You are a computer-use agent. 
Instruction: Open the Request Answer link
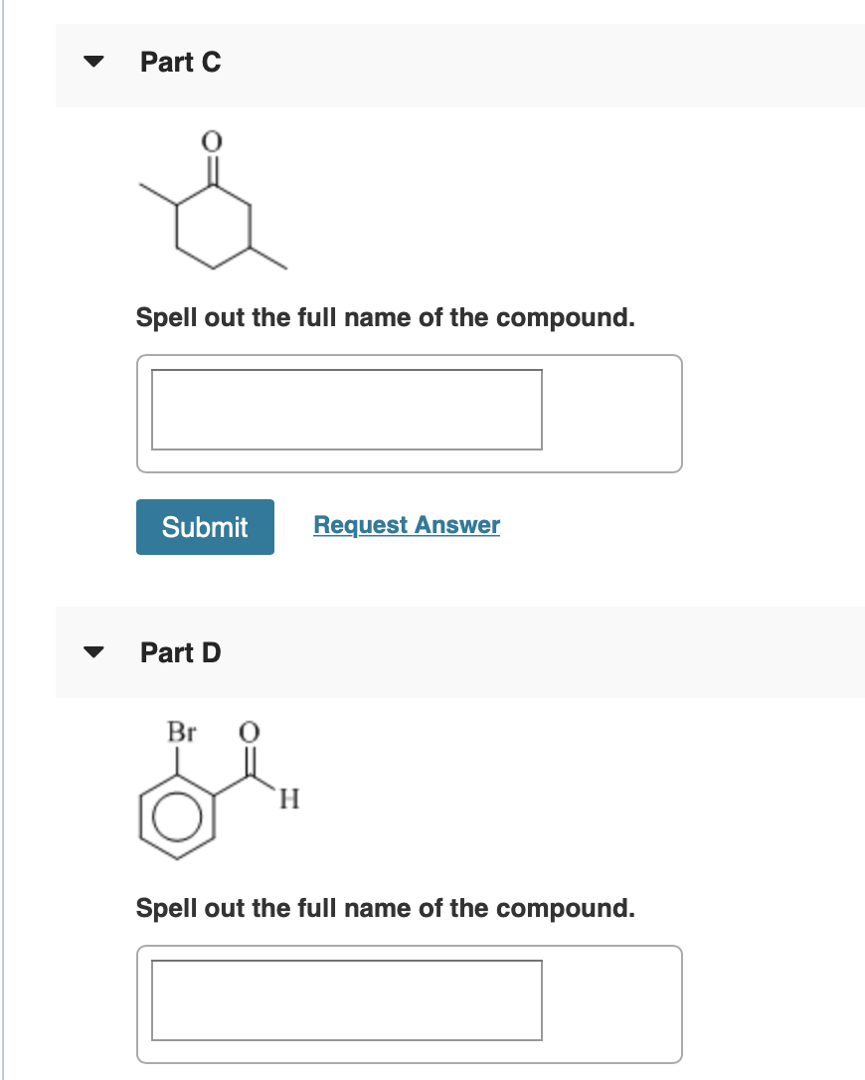[406, 525]
